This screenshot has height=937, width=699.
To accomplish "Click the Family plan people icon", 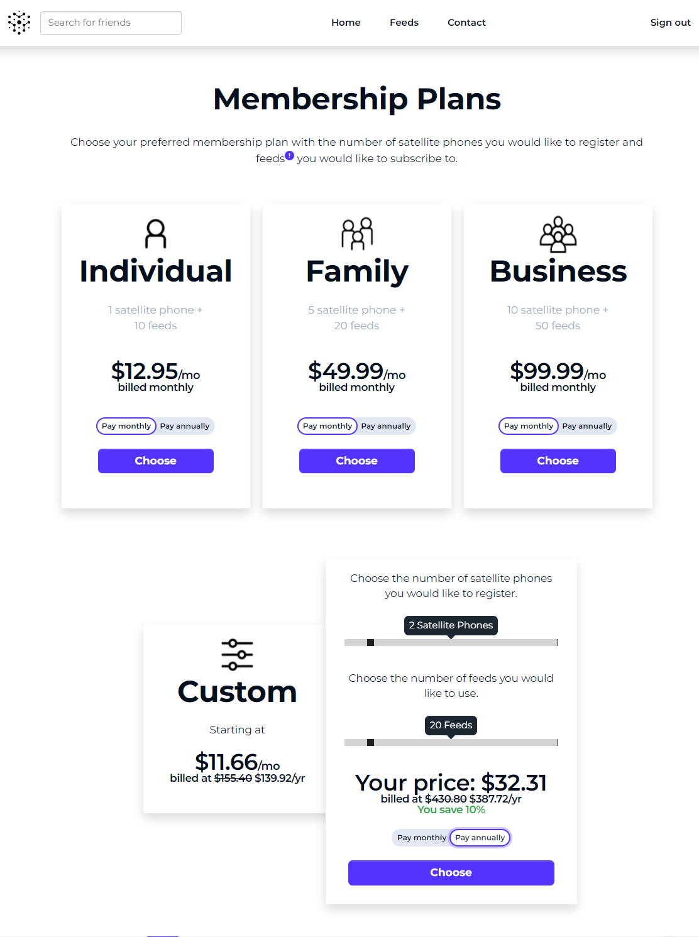I will pos(357,234).
